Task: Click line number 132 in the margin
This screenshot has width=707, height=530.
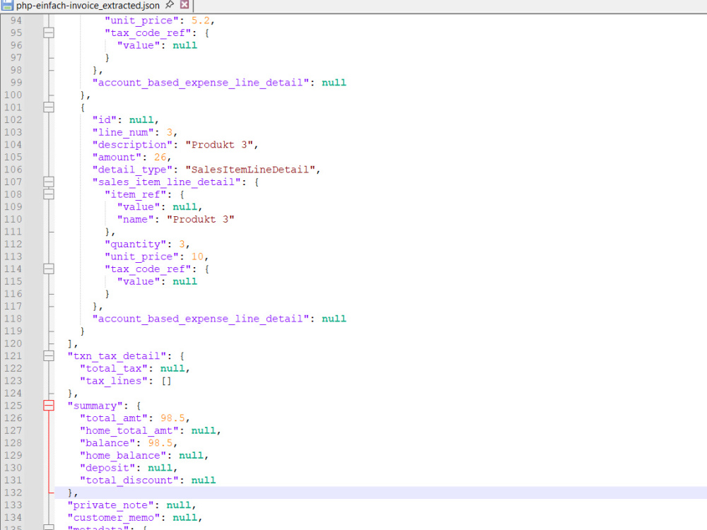Action: [x=13, y=493]
